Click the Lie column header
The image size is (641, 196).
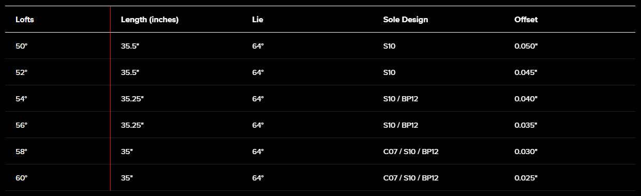tap(257, 20)
